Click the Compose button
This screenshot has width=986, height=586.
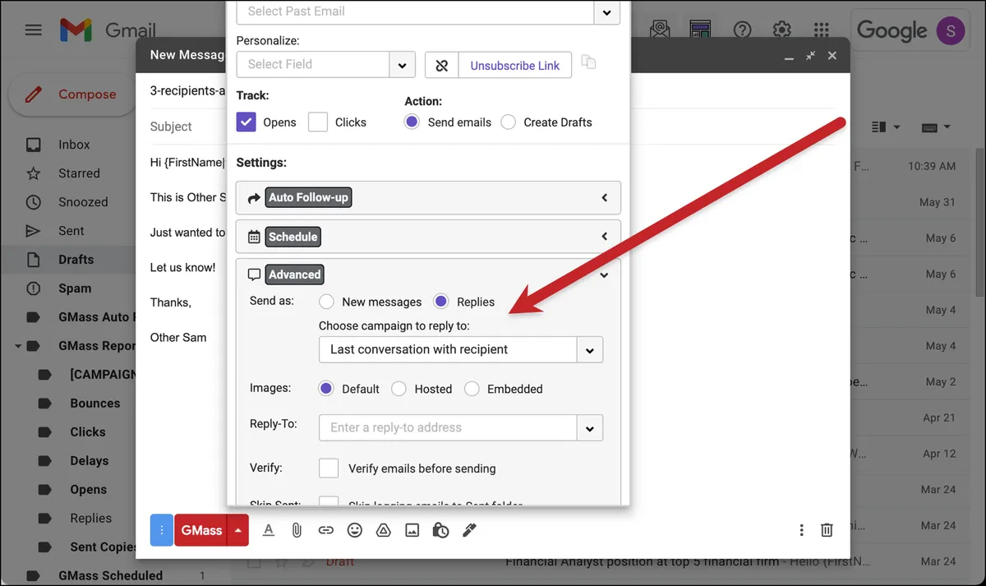coord(71,95)
